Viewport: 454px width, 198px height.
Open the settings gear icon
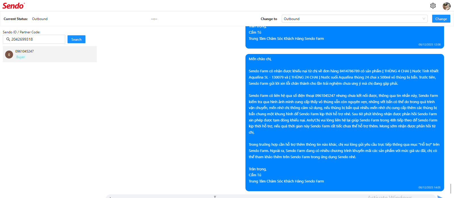[433, 6]
